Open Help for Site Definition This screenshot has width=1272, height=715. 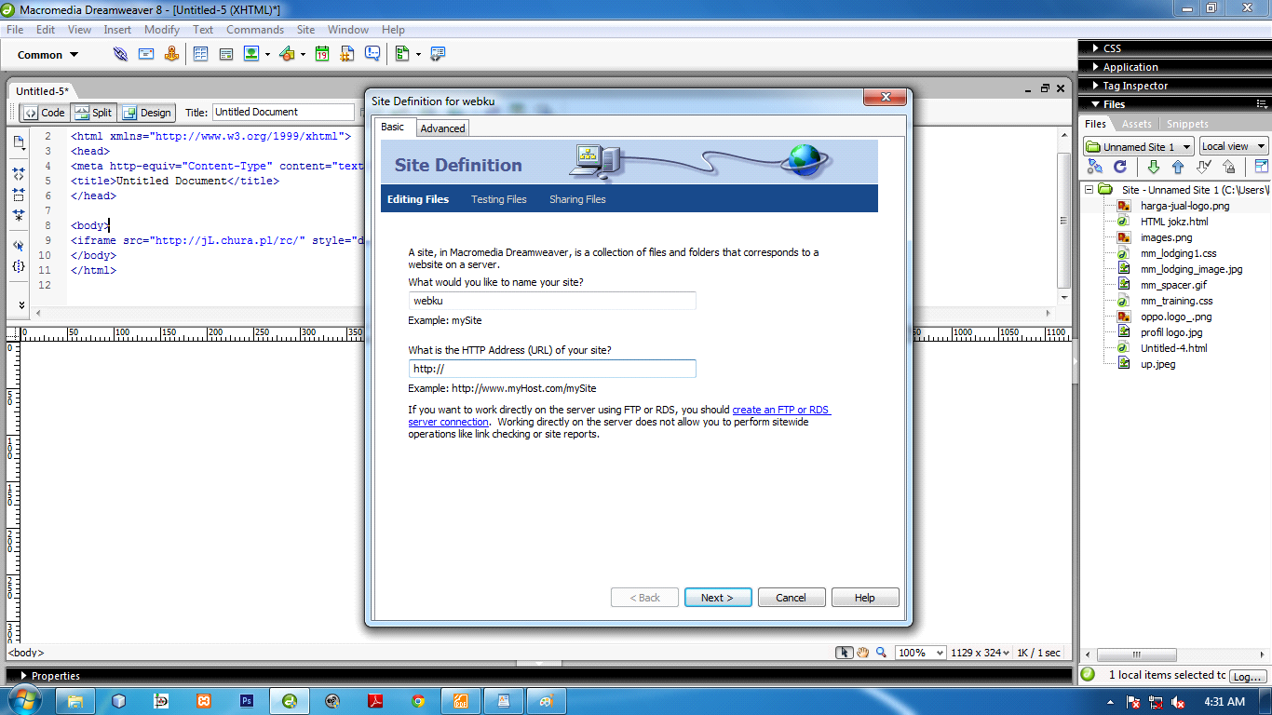(865, 598)
